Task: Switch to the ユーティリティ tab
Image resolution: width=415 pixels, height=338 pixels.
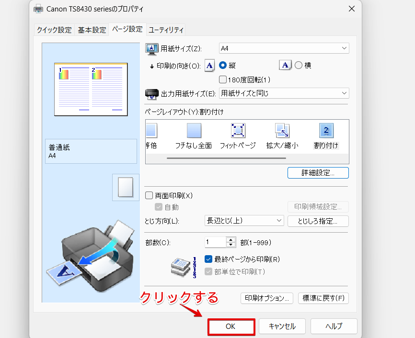Action: tap(165, 29)
